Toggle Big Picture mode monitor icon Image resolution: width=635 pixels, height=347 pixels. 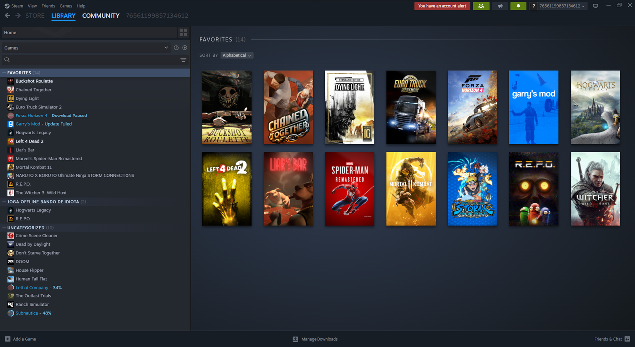point(596,6)
